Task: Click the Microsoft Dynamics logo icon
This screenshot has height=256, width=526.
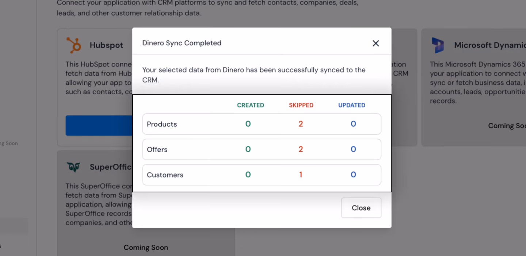Action: (x=438, y=45)
